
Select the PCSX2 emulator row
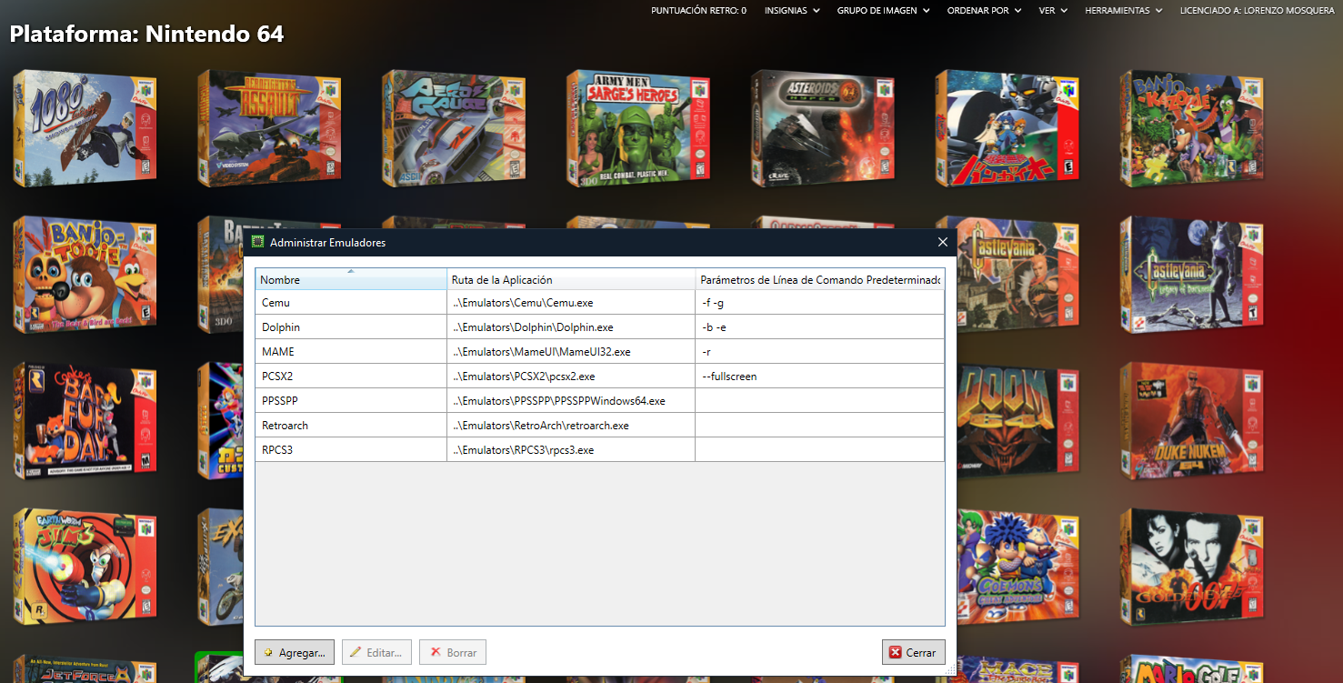click(599, 377)
